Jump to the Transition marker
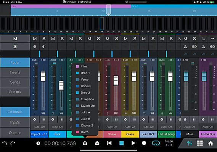 85,99
